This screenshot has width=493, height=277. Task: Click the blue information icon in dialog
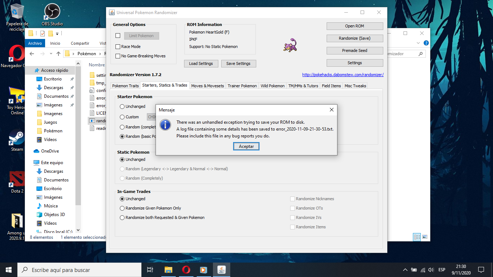pyautogui.click(x=165, y=125)
